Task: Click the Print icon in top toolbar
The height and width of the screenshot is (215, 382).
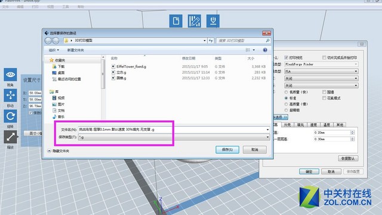Action: tap(213, 21)
